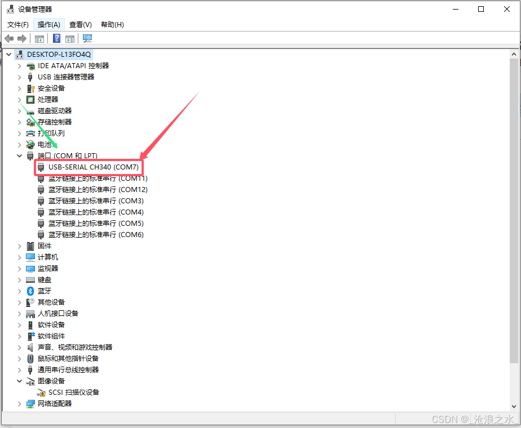The width and height of the screenshot is (521, 428).
Task: Click the Back arrow toolbar icon
Action: point(9,38)
